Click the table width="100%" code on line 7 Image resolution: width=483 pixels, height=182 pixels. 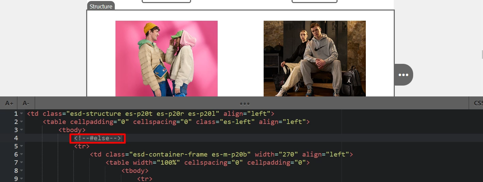(x=207, y=162)
